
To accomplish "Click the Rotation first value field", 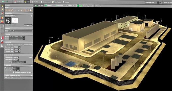I will coord(12,39).
